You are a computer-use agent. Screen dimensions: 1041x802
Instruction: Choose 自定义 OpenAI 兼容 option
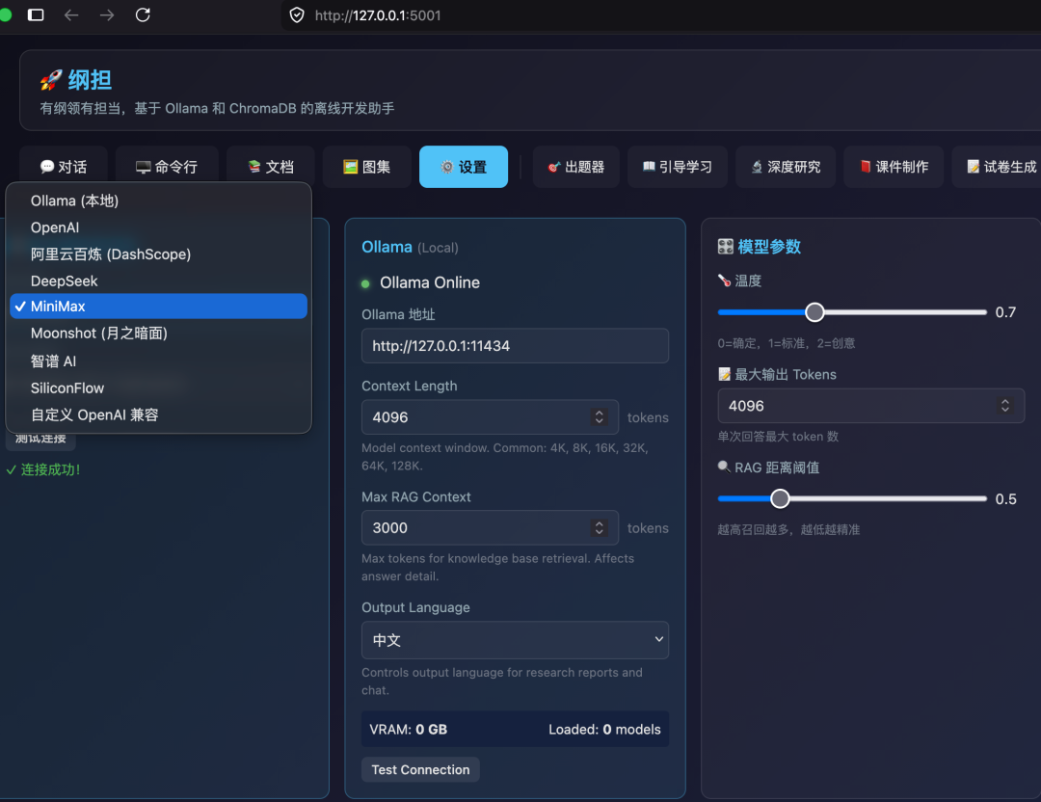[159, 414]
